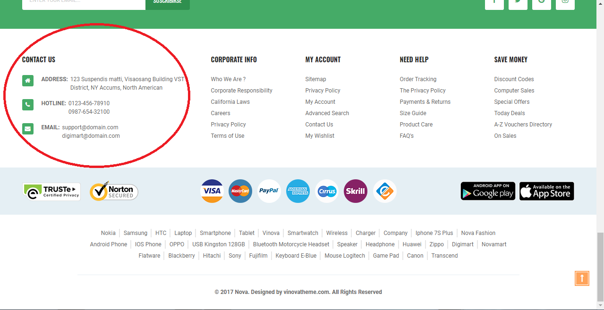Open the FAQ's link
The height and width of the screenshot is (310, 604).
[407, 136]
